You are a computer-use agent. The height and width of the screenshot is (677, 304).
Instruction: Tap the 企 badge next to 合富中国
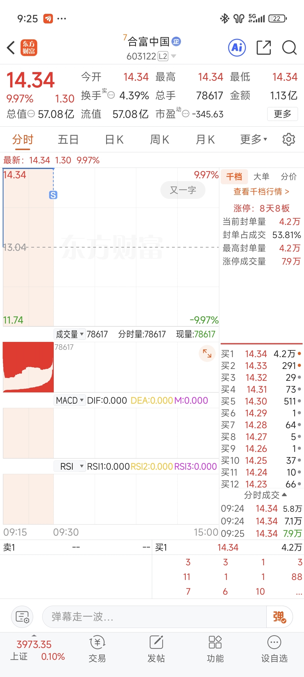[176, 41]
